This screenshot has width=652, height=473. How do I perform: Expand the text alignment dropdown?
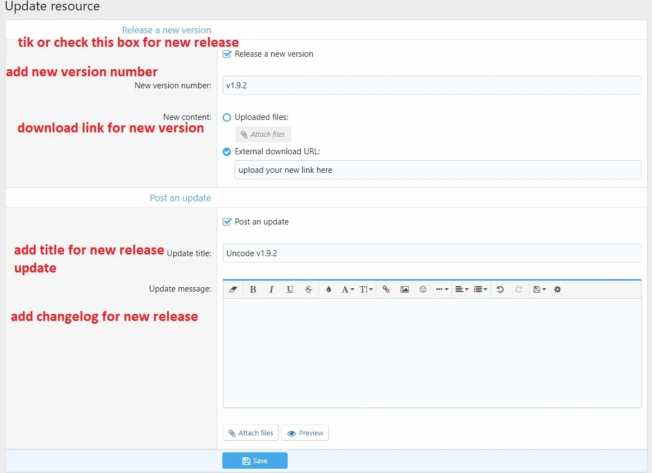(462, 289)
